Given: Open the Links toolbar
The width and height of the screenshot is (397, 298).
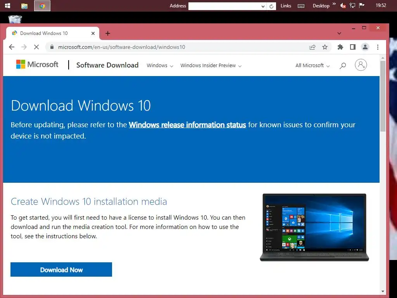Looking at the screenshot, I should coord(286,6).
